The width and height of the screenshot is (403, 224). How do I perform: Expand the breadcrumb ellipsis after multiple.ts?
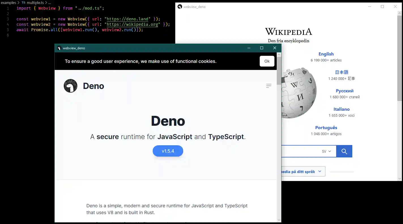[50, 3]
